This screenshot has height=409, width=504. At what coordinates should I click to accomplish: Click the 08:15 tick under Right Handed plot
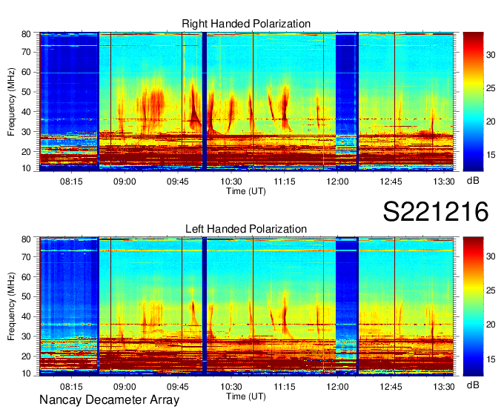coord(71,182)
